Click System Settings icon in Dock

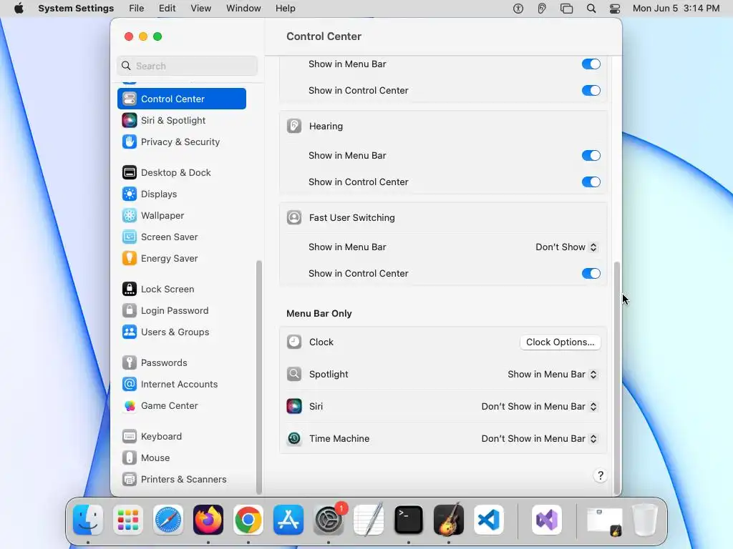(329, 520)
